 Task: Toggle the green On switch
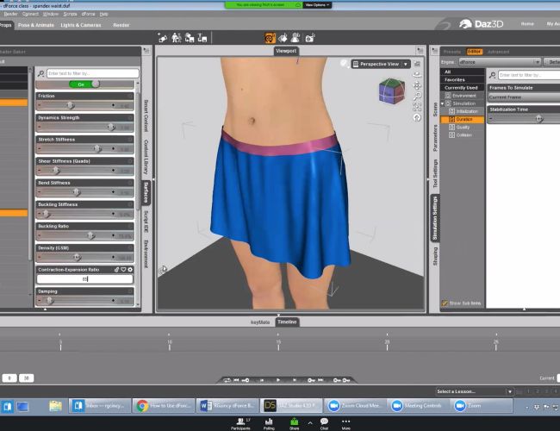click(87, 84)
